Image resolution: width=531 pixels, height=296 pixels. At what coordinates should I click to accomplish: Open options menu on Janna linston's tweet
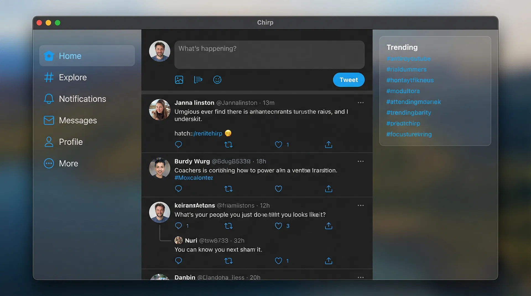(x=361, y=102)
